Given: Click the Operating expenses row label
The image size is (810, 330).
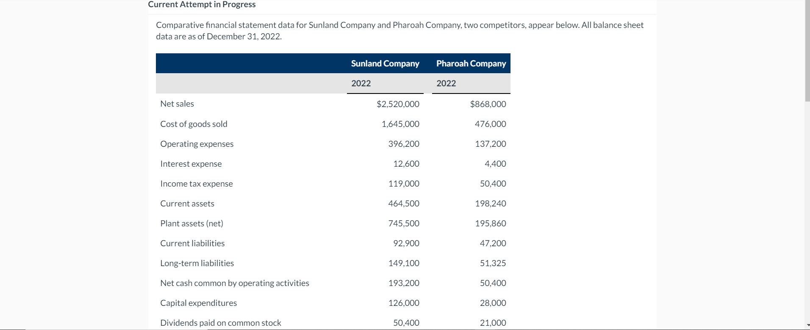Looking at the screenshot, I should point(197,144).
